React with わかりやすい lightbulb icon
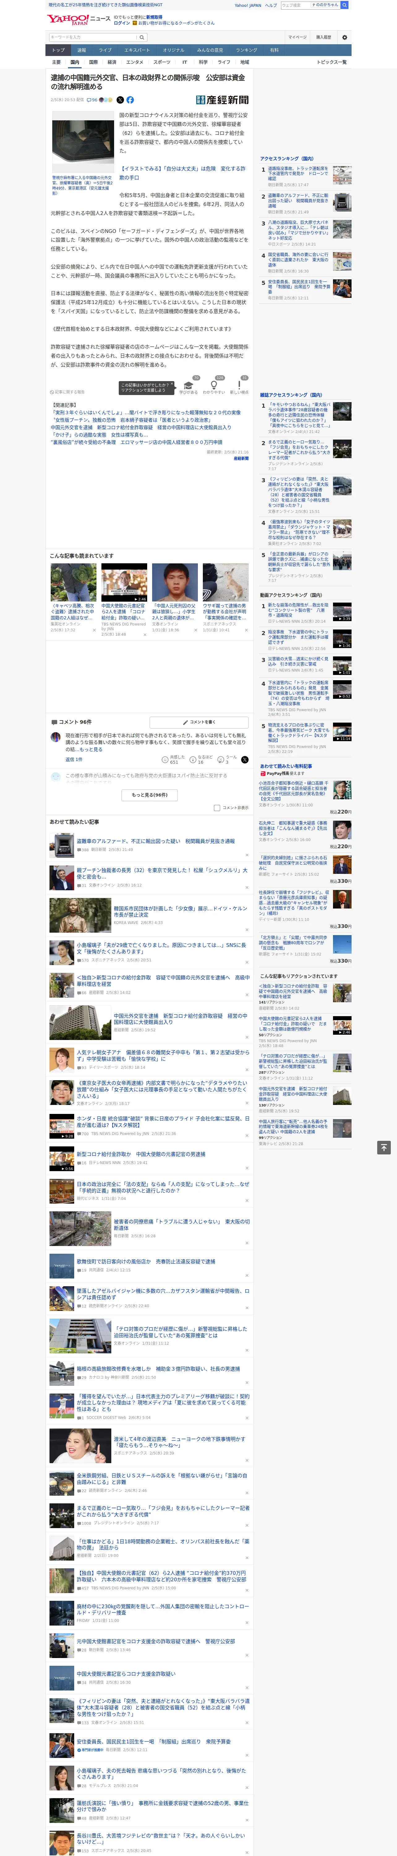Screen dimensions: 397x1856 pyautogui.click(x=214, y=385)
